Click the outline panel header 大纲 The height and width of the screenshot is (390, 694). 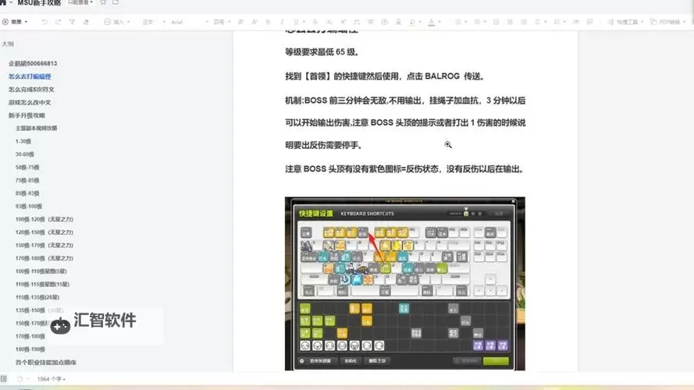pyautogui.click(x=8, y=44)
